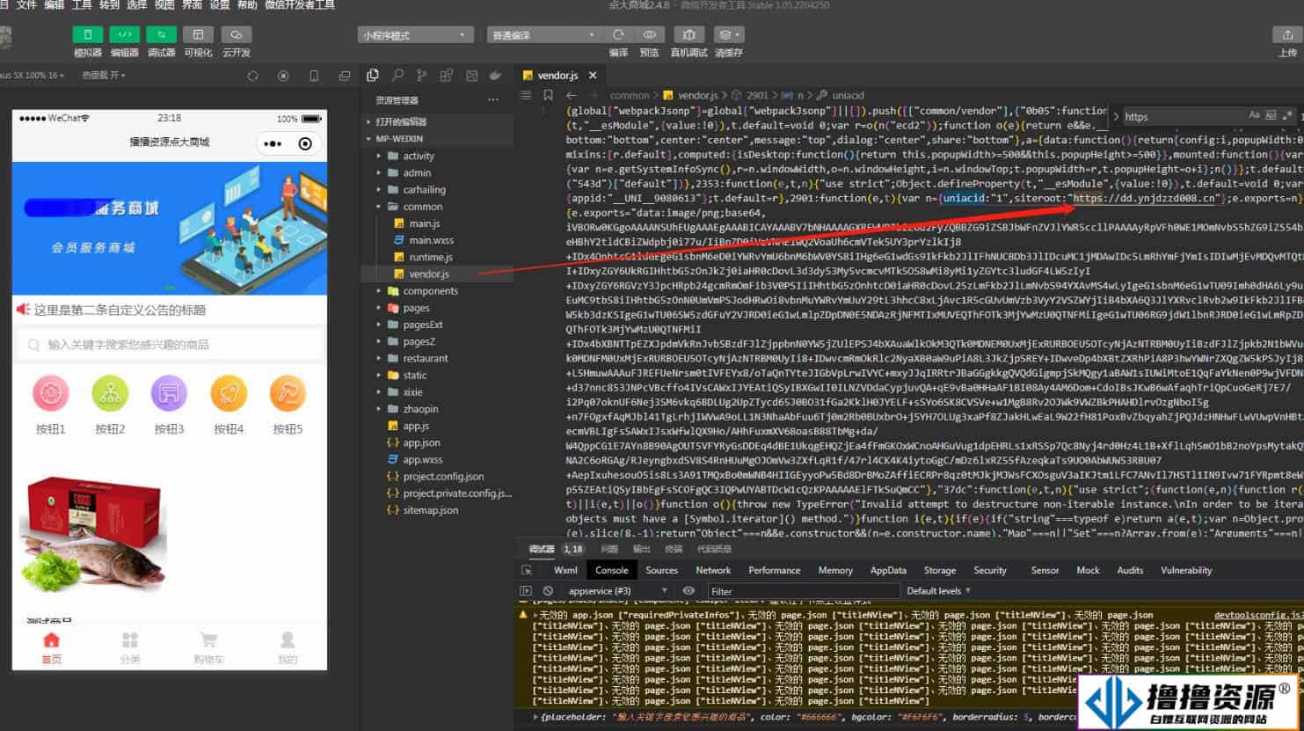Click the Docker whale icon in sidebar

(495, 76)
